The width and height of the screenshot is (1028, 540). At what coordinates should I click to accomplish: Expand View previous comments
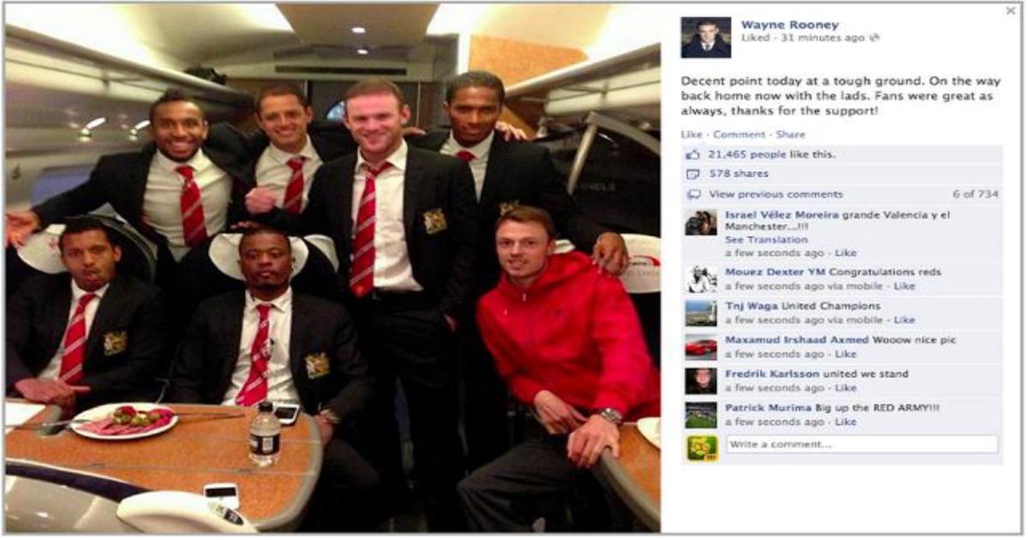pyautogui.click(x=776, y=195)
